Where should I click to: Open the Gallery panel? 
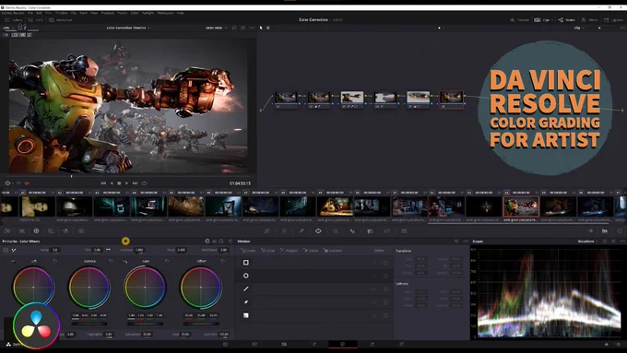click(x=14, y=19)
